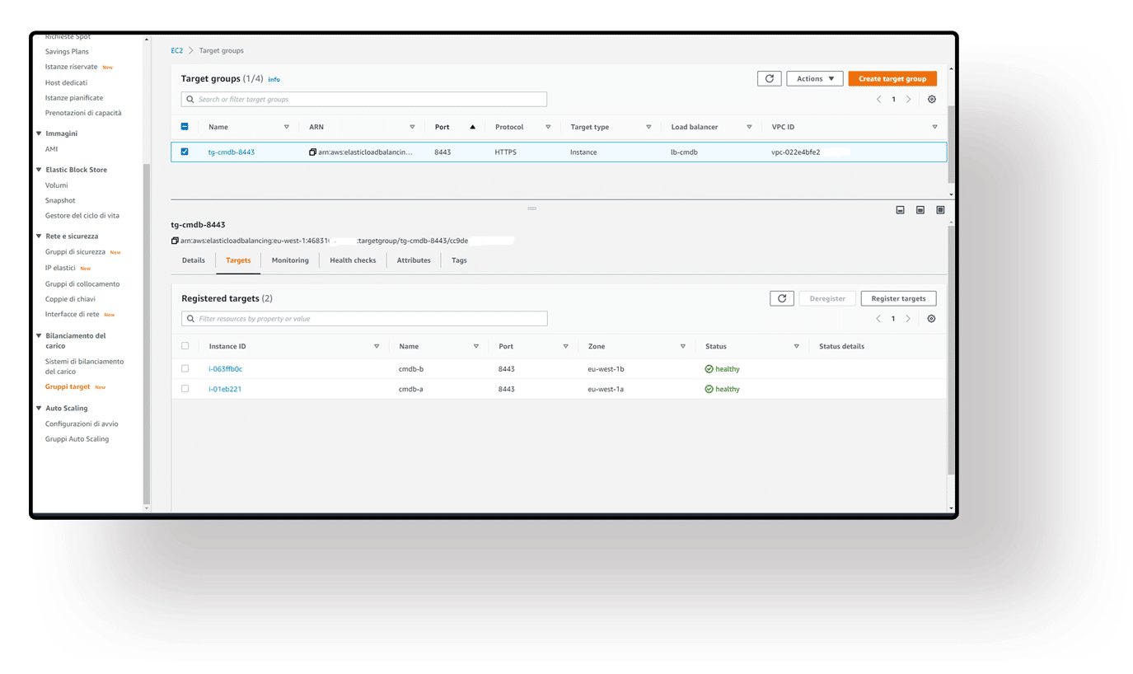Open the Monitoring tab
This screenshot has width=1133, height=674.
(290, 260)
